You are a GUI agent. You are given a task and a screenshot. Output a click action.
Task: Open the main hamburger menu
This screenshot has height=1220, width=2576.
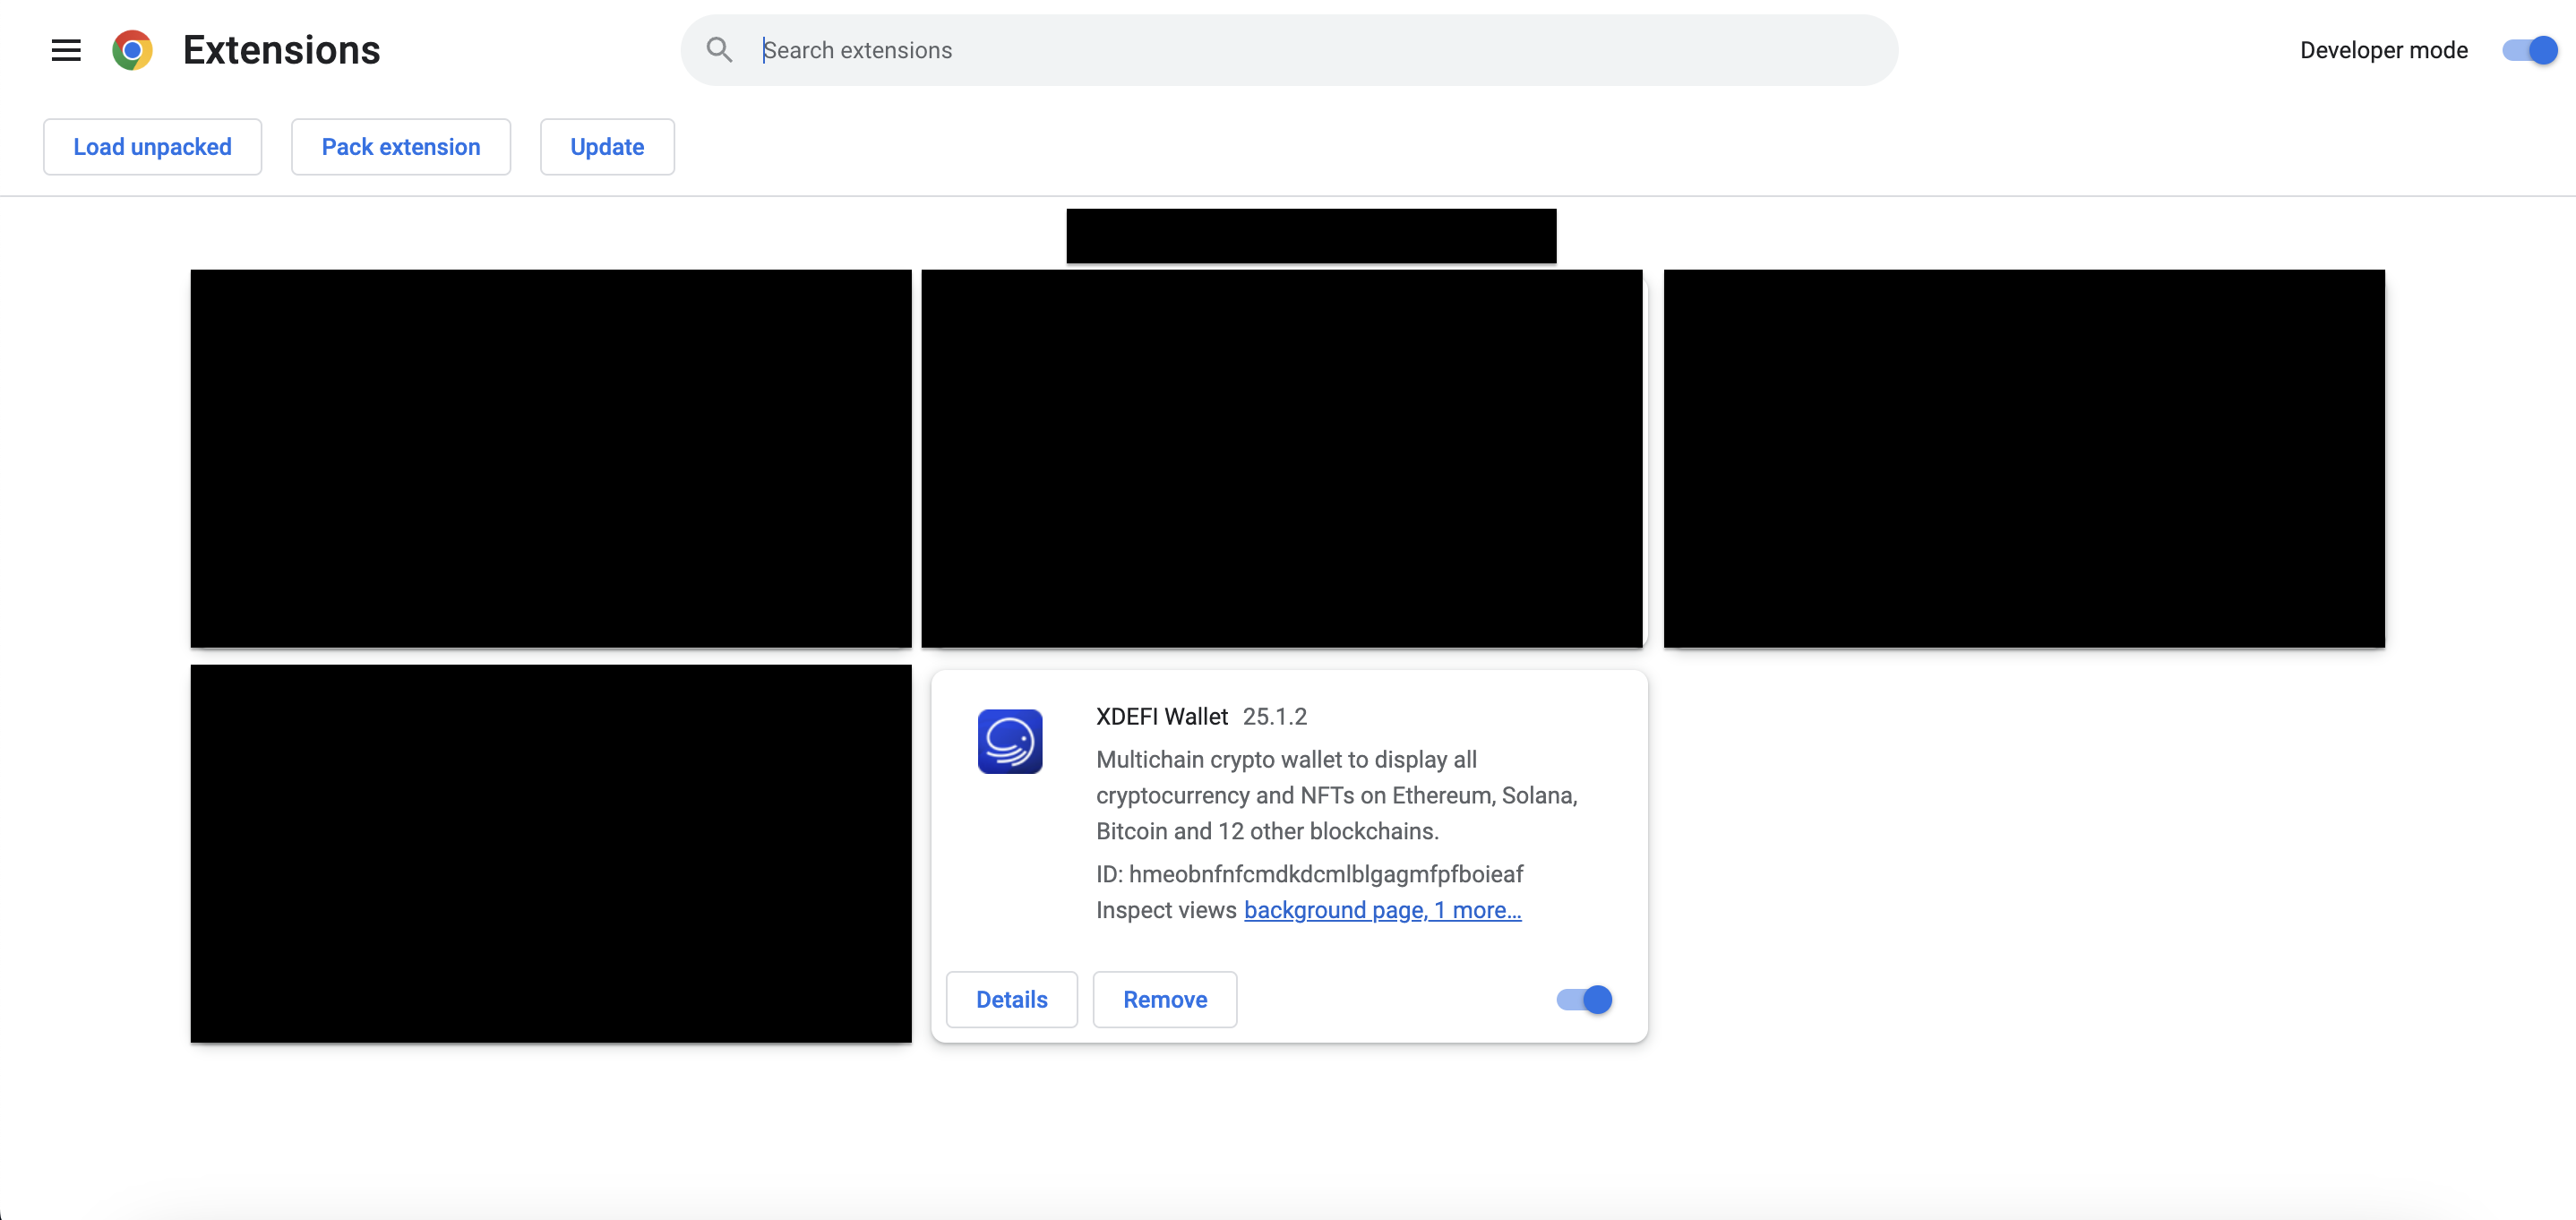[66, 50]
